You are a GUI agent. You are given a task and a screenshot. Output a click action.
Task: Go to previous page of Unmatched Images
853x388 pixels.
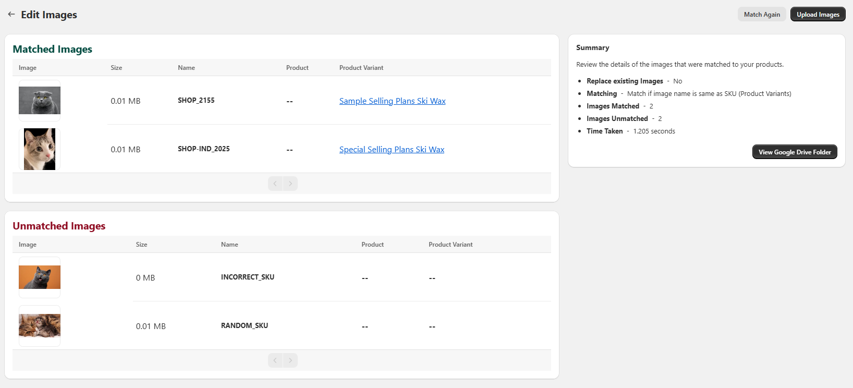pos(275,360)
